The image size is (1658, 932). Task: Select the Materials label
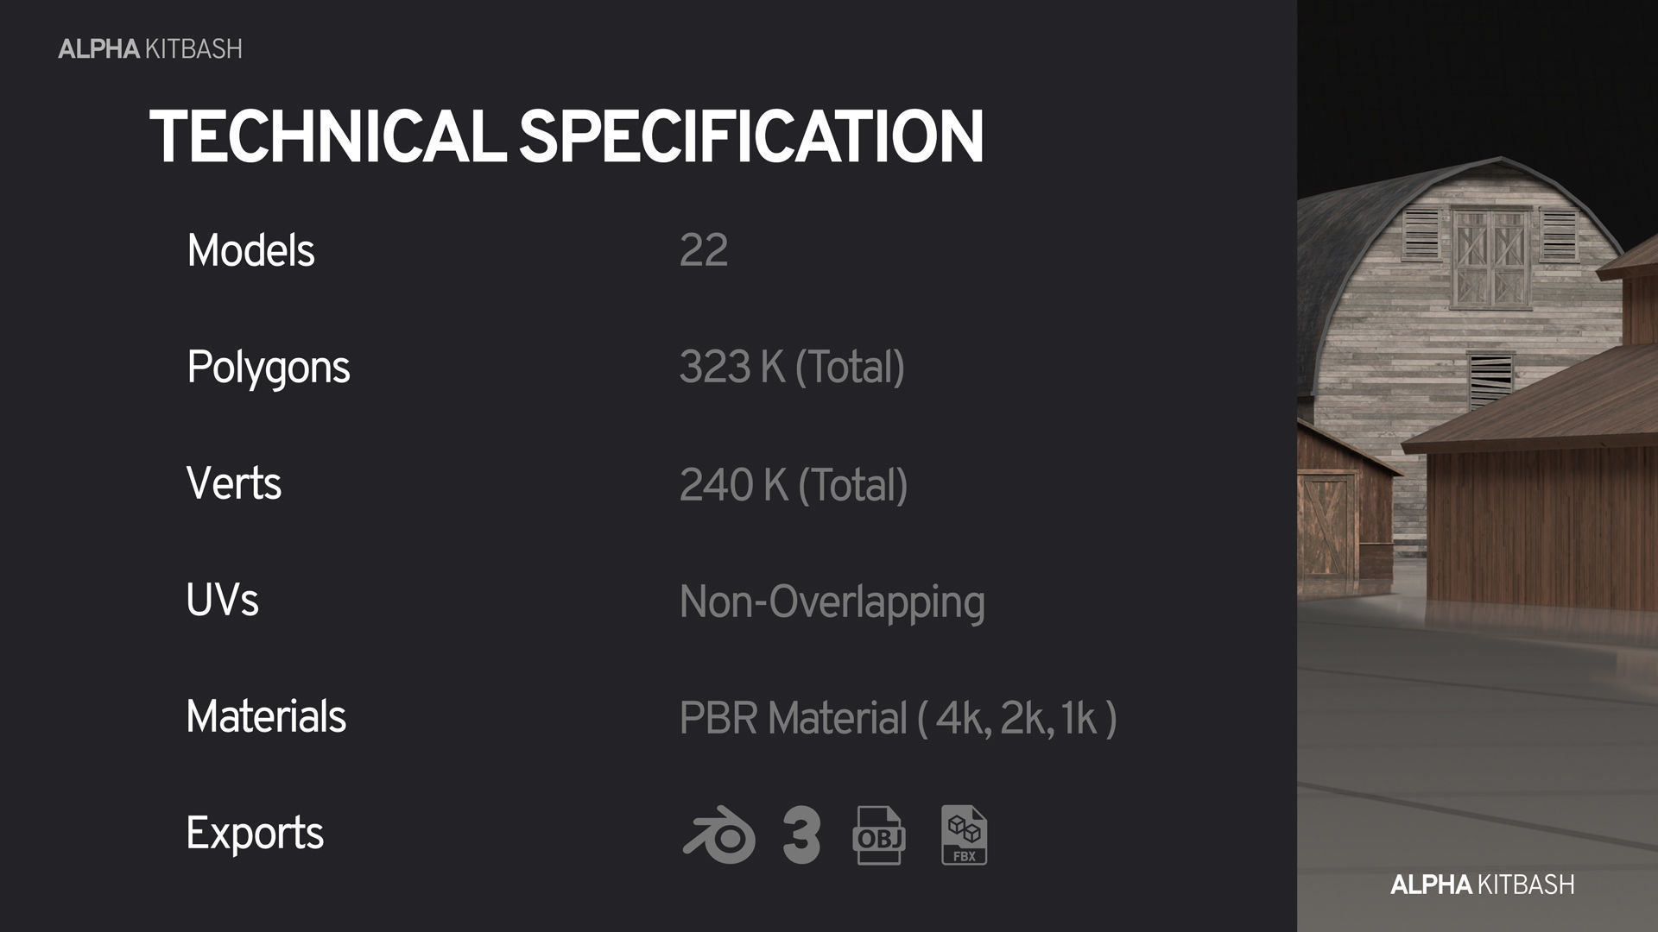[266, 716]
